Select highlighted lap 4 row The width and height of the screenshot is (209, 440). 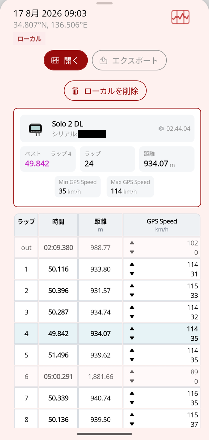pyautogui.click(x=107, y=333)
